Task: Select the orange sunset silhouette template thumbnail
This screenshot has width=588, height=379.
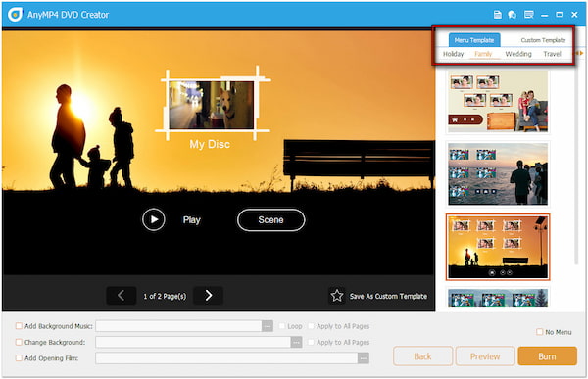Action: (x=498, y=247)
